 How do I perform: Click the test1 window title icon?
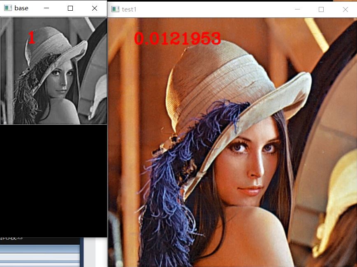pos(115,9)
